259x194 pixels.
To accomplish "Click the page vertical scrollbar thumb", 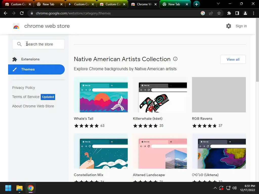I will (x=257, y=50).
